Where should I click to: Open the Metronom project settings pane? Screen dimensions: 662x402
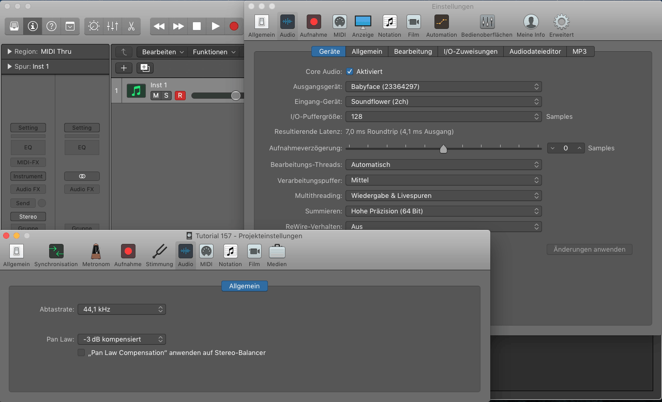click(x=96, y=255)
